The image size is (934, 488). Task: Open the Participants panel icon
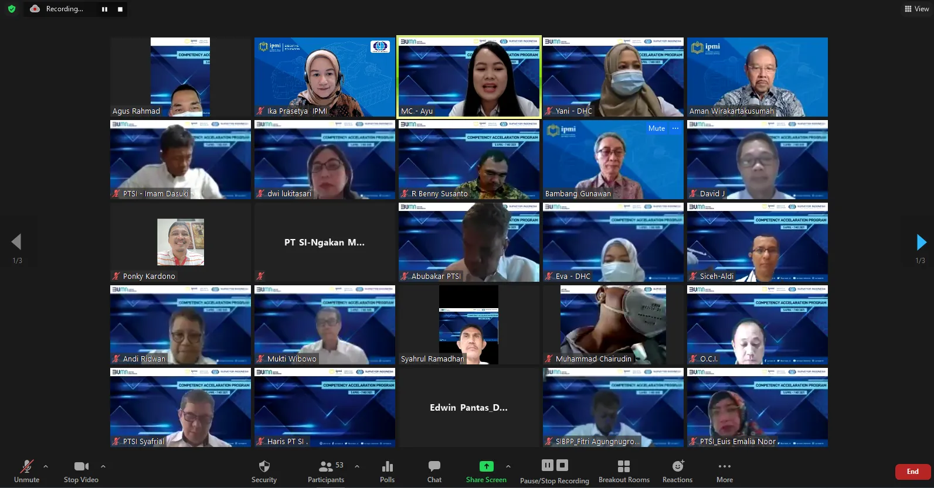pyautogui.click(x=325, y=466)
